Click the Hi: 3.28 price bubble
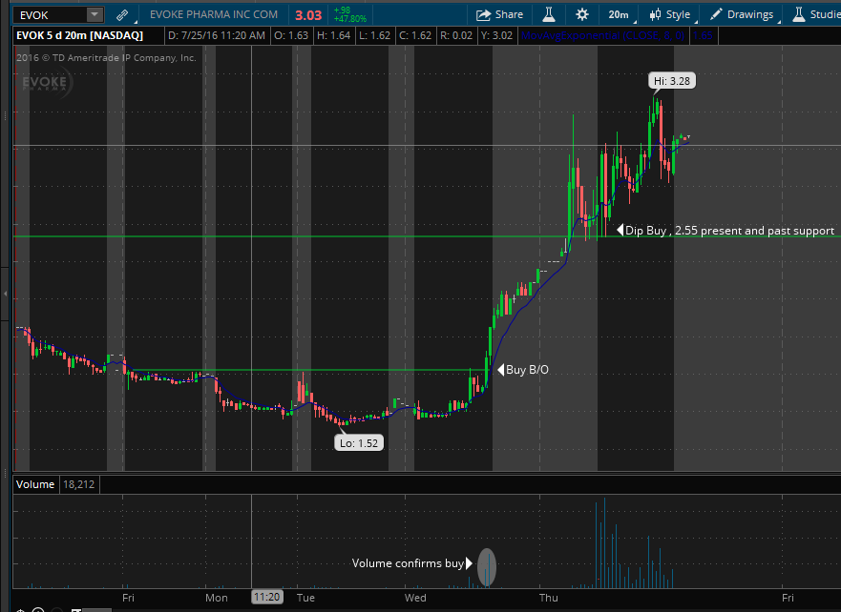 click(671, 81)
